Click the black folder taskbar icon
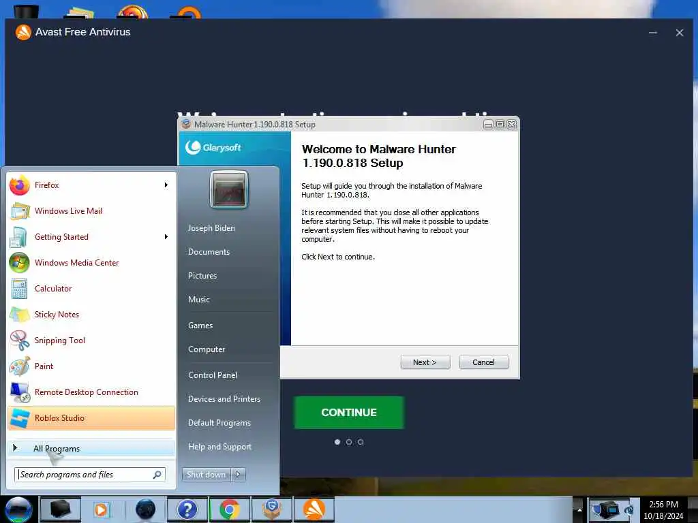This screenshot has height=523, width=698. click(x=60, y=509)
